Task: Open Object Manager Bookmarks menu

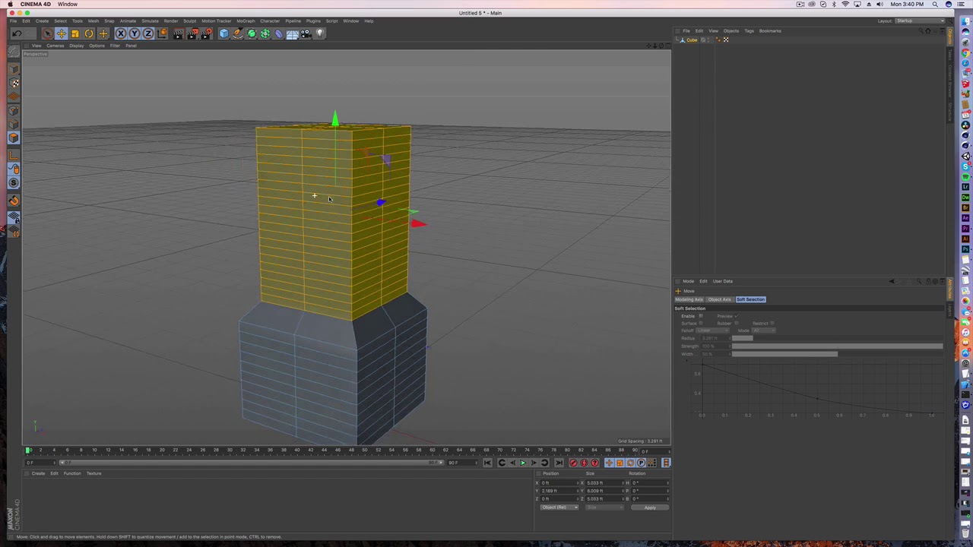Action: (770, 31)
